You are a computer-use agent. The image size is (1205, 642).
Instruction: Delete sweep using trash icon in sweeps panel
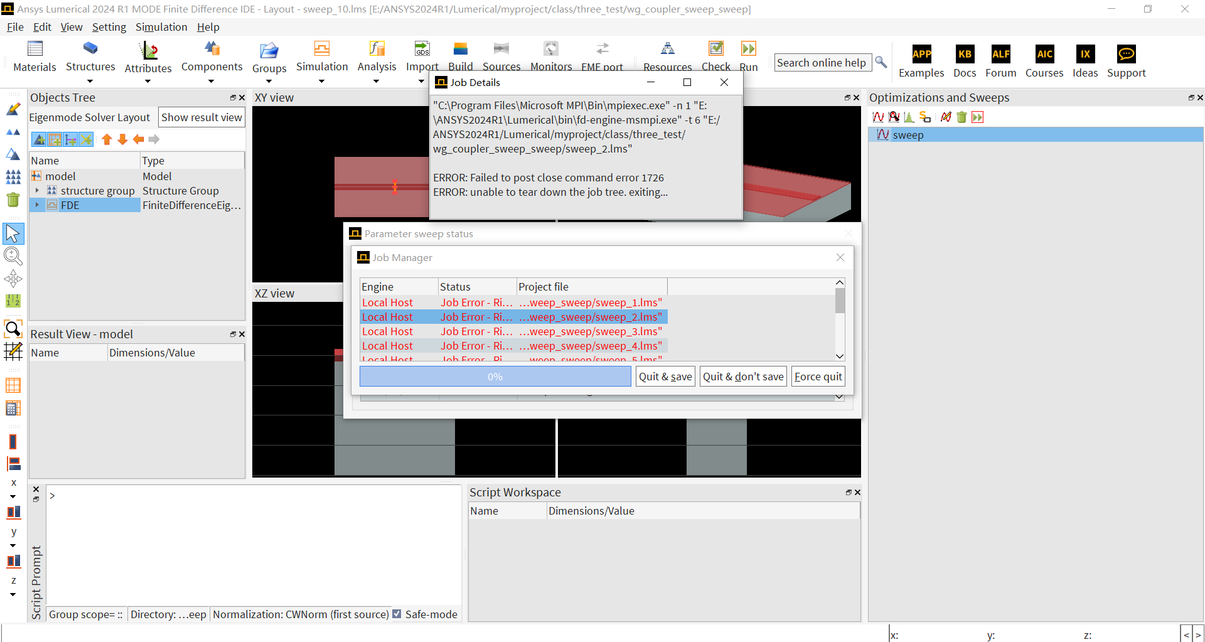[961, 117]
